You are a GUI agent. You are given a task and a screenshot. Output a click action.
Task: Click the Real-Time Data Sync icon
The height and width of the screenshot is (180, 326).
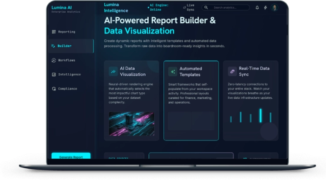(232, 72)
